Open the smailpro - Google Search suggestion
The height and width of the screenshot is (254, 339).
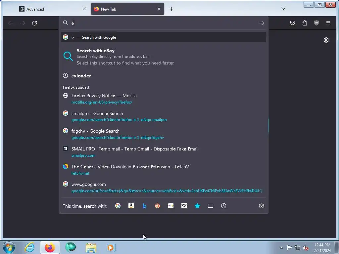[164, 116]
